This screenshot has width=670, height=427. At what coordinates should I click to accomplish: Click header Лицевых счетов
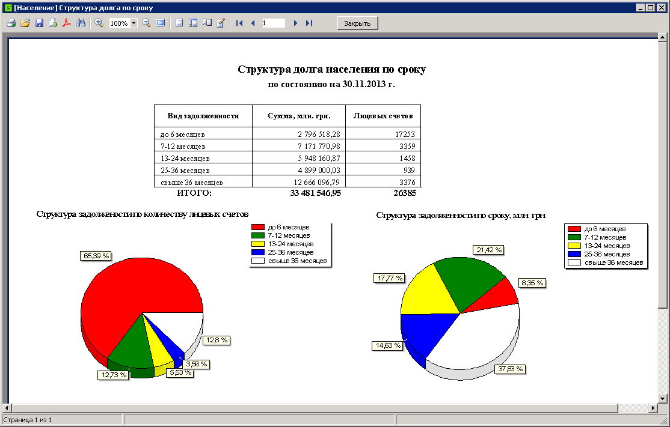click(x=383, y=116)
